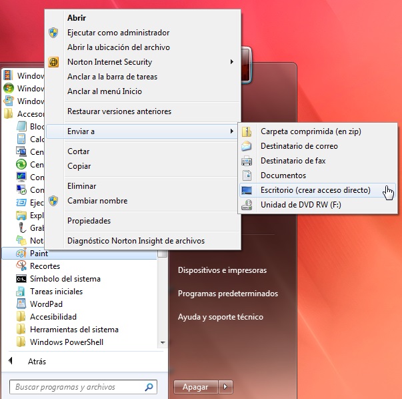Image resolution: width=402 pixels, height=399 pixels.
Task: Click the Paint icon in the Start menu
Action: 21,254
